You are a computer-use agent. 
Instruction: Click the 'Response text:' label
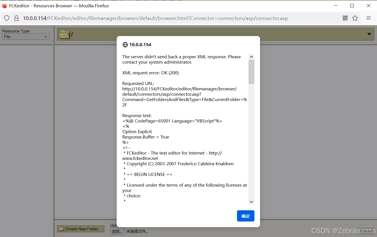pyautogui.click(x=137, y=116)
